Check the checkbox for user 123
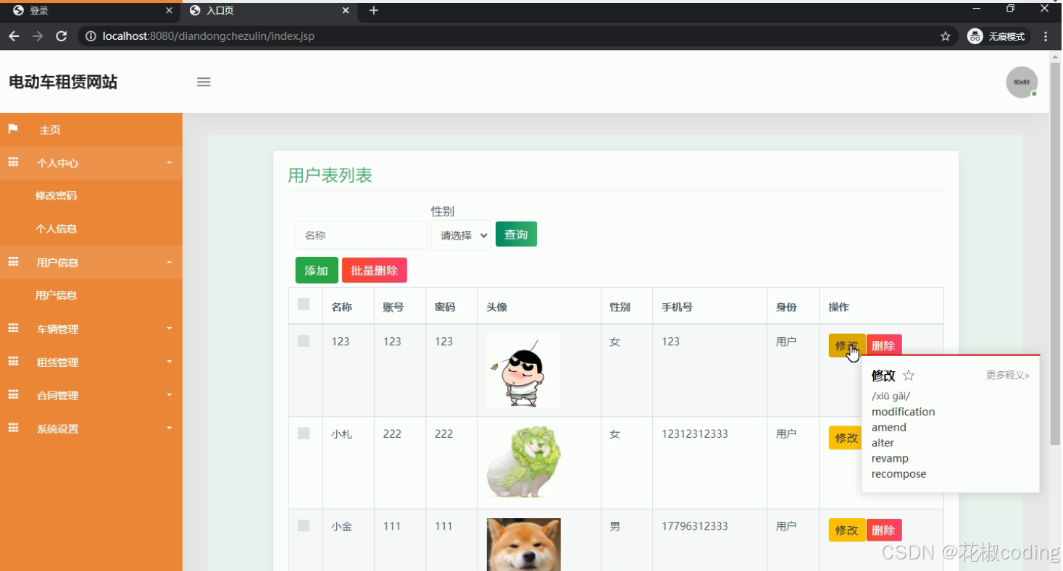 (304, 340)
